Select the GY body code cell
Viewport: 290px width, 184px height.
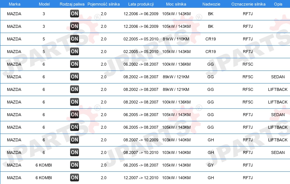click(211, 165)
